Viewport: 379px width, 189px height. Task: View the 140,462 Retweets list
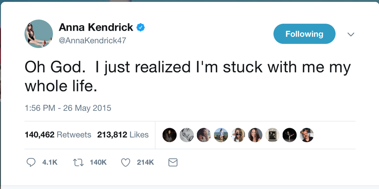pyautogui.click(x=58, y=135)
